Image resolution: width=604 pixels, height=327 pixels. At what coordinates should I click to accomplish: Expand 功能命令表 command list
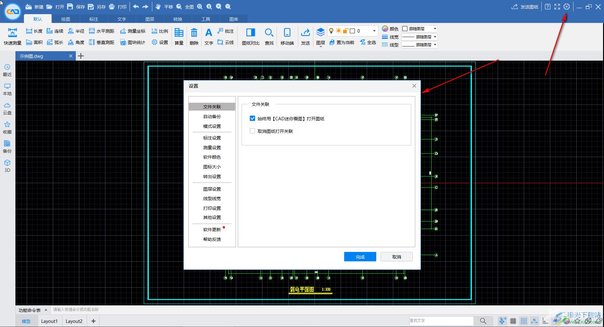coord(33,310)
